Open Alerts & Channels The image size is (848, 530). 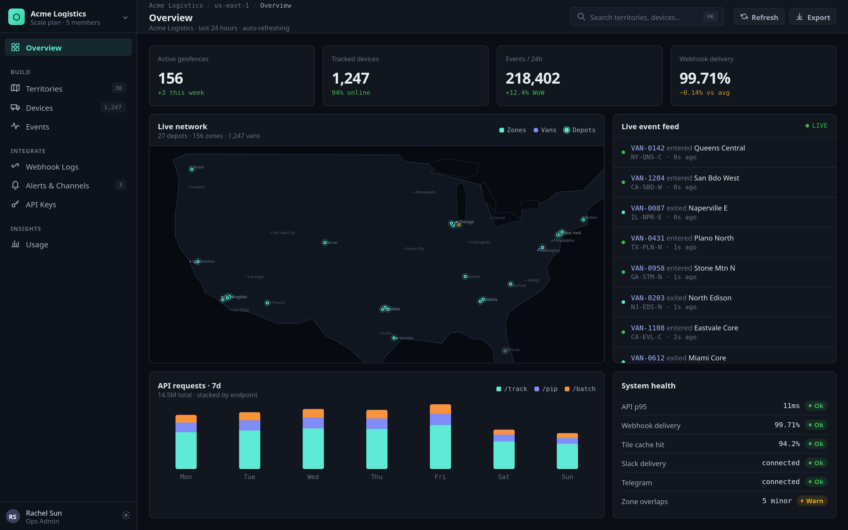click(68, 185)
